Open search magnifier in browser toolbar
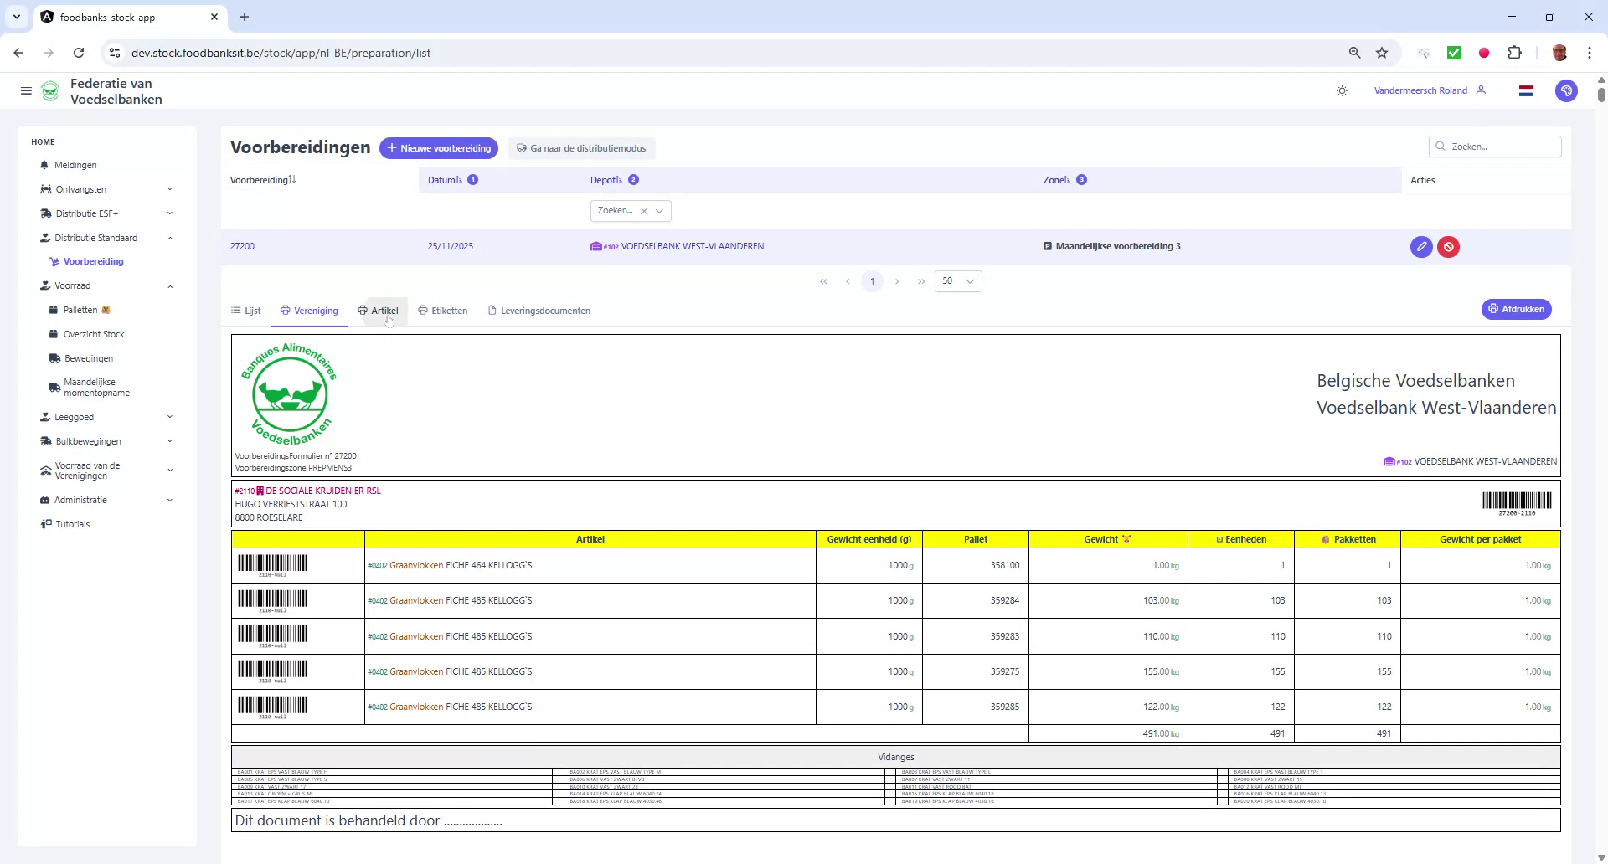Screen dimensions: 1608x864 point(1354,52)
